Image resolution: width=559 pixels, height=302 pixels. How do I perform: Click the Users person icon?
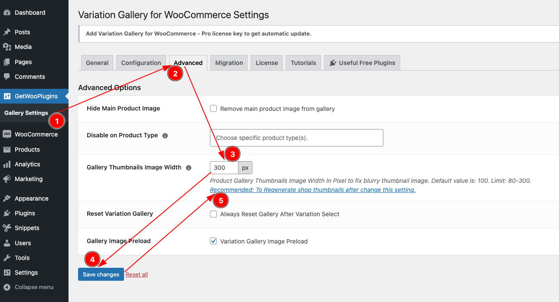7,243
